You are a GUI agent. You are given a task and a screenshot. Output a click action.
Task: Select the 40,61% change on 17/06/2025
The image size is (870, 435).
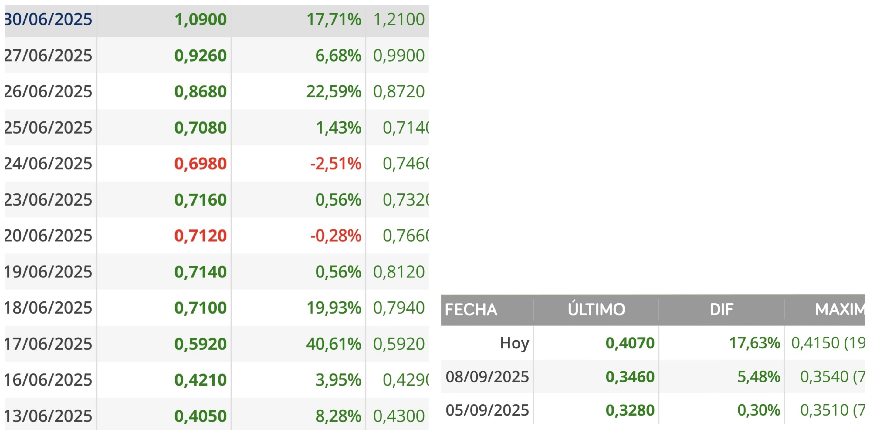pos(334,344)
